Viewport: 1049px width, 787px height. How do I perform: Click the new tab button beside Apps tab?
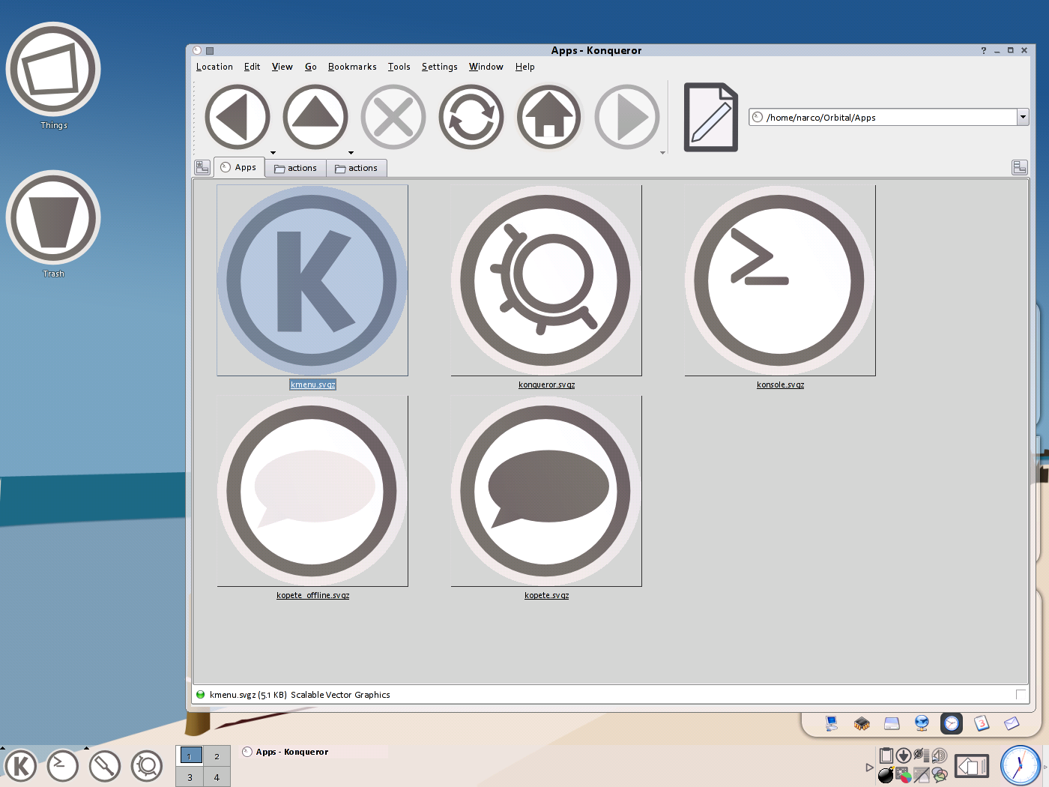coord(202,167)
